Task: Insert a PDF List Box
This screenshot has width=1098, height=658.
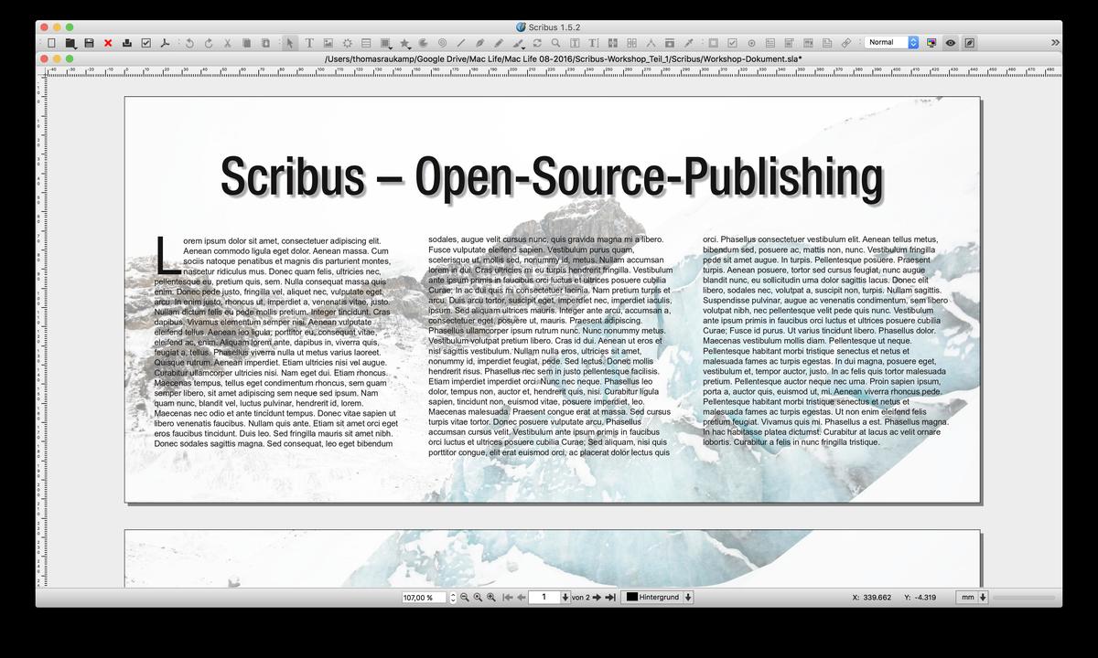Action: point(808,43)
